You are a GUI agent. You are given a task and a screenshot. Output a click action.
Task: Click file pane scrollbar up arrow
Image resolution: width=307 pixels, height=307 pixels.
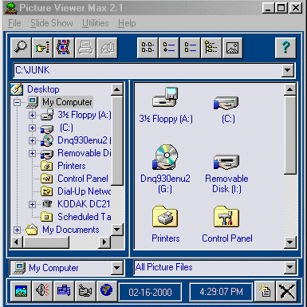[x=290, y=89]
